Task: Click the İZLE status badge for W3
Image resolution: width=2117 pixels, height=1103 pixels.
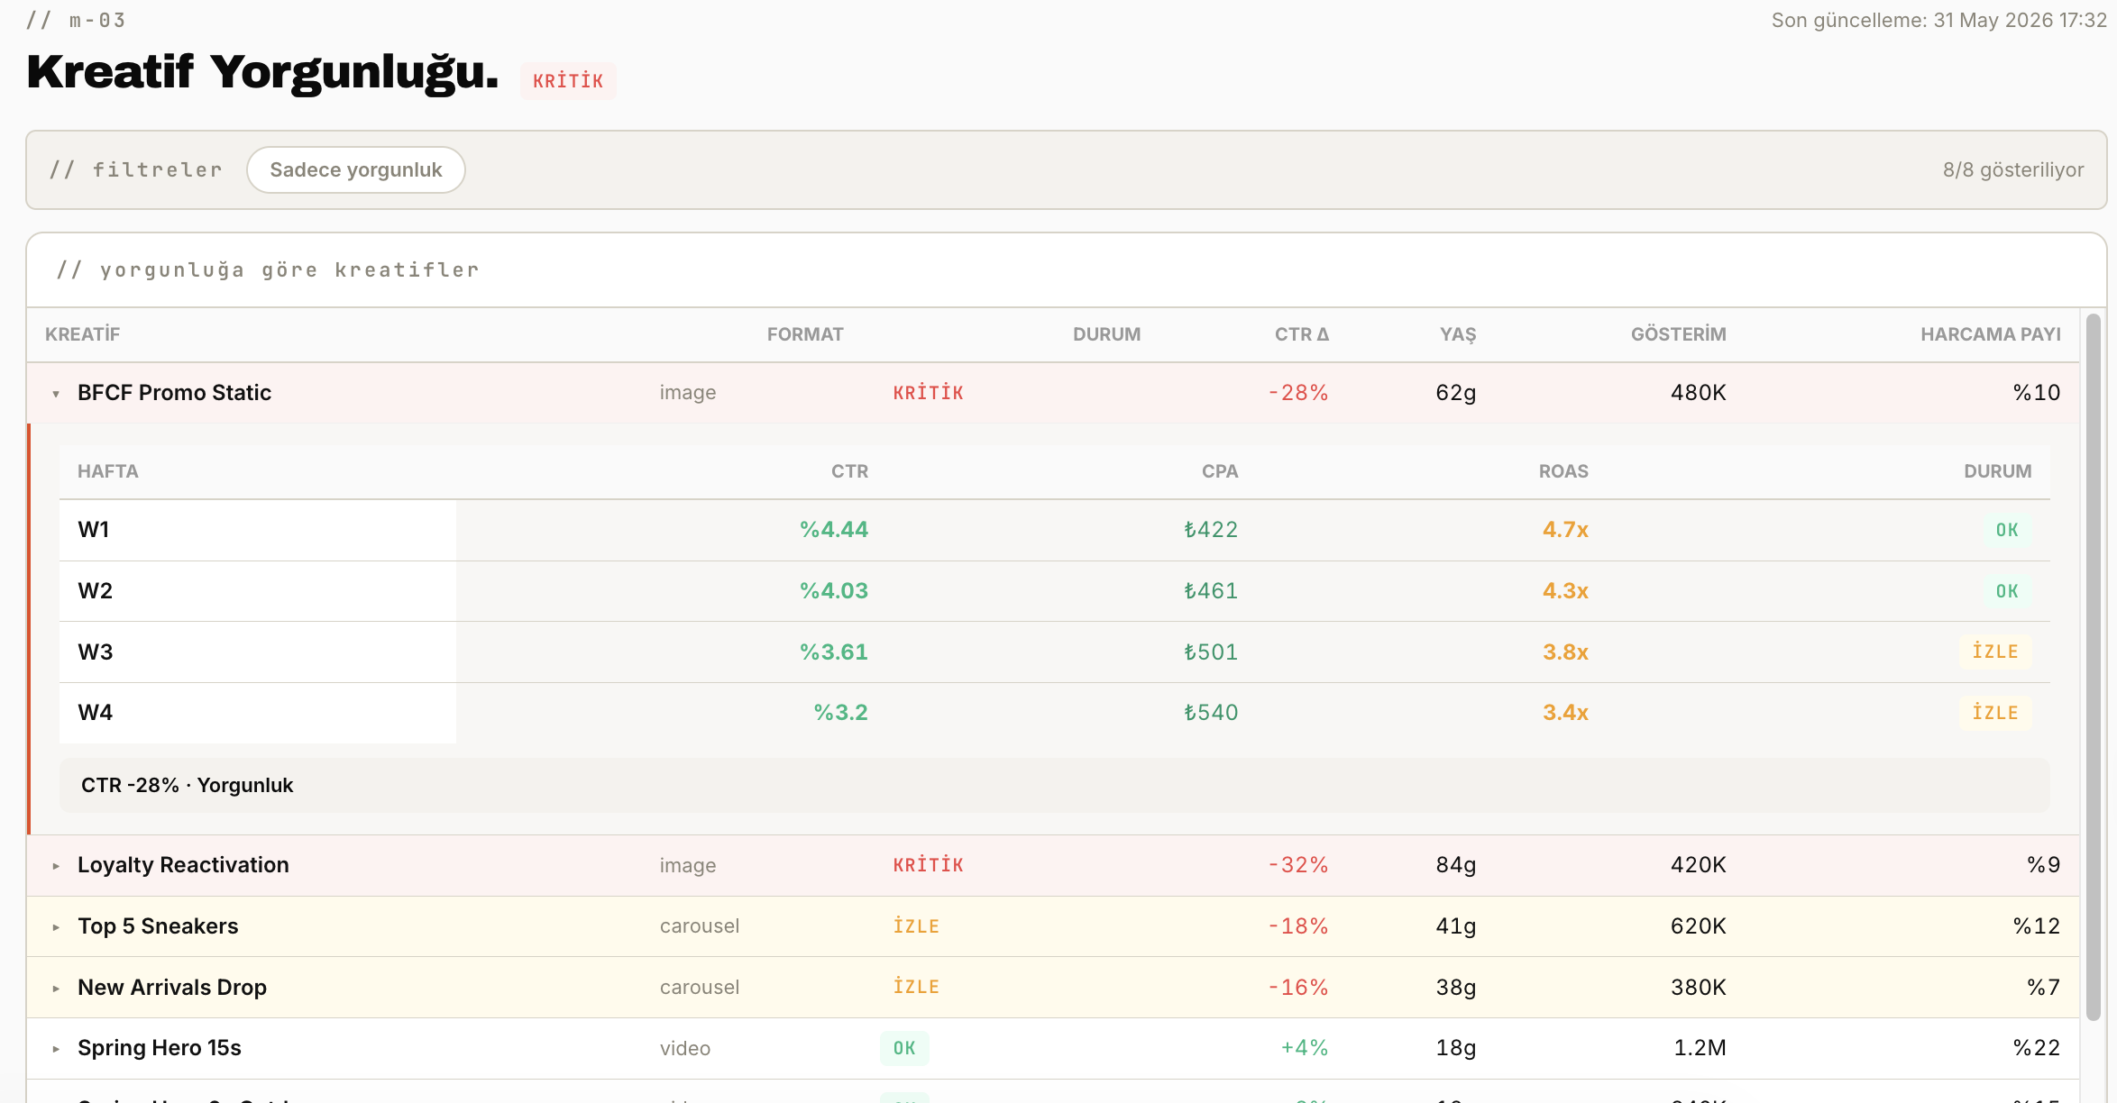Action: click(x=1995, y=652)
